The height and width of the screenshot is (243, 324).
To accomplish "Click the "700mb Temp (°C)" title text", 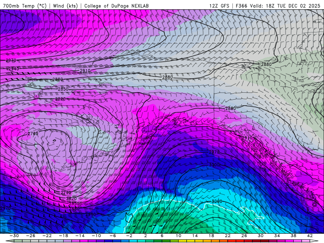I will (x=25, y=6).
